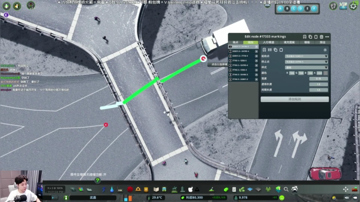
Task: Open the unique buildings menu
Action: [182, 189]
